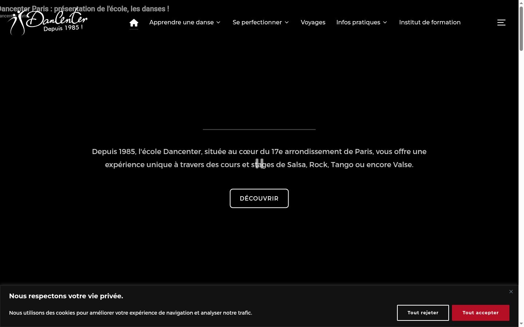
Task: Click the 'Nous utilisons des cookies' notice text
Action: click(x=131, y=313)
